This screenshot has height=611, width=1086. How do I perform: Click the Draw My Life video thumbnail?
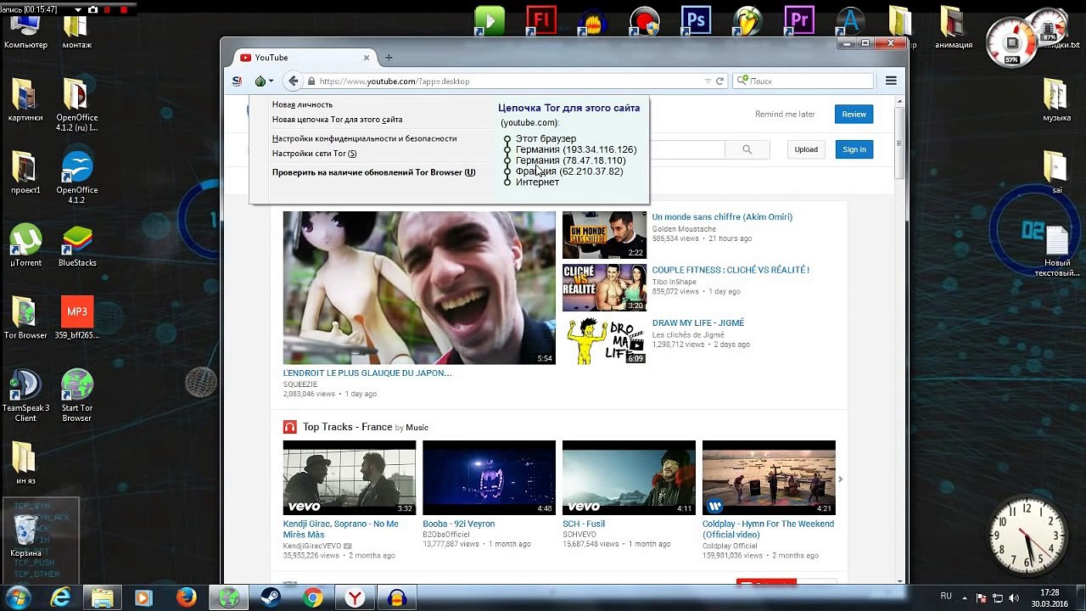coord(604,340)
